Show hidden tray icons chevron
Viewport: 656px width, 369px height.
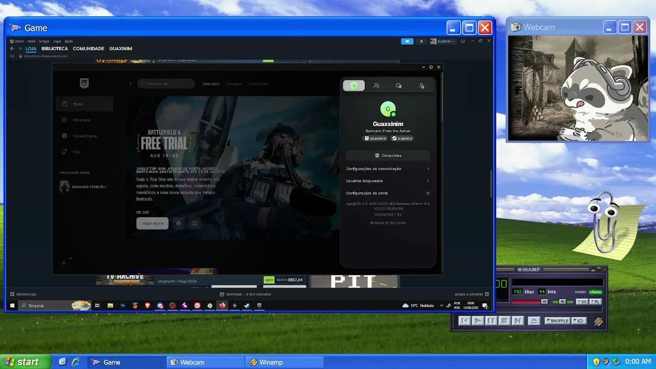tap(441, 305)
